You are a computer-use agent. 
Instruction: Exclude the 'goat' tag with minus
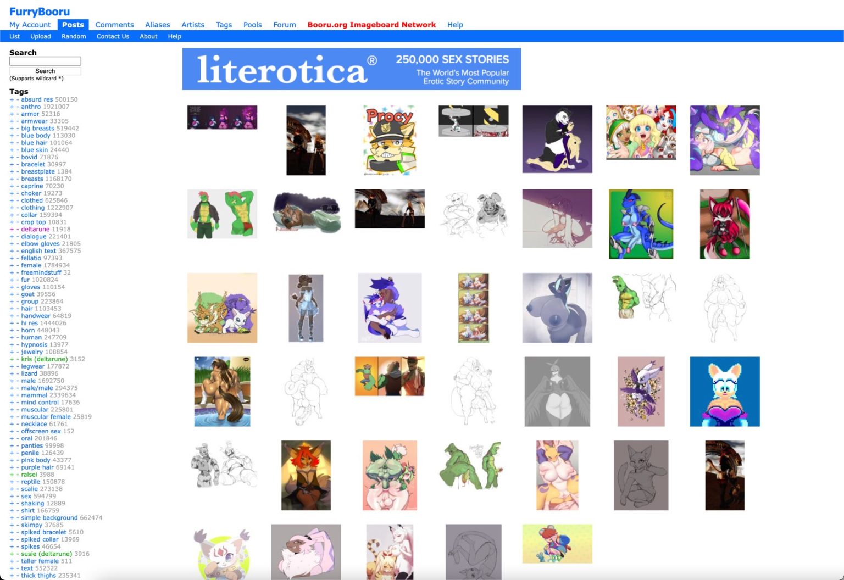(18, 294)
